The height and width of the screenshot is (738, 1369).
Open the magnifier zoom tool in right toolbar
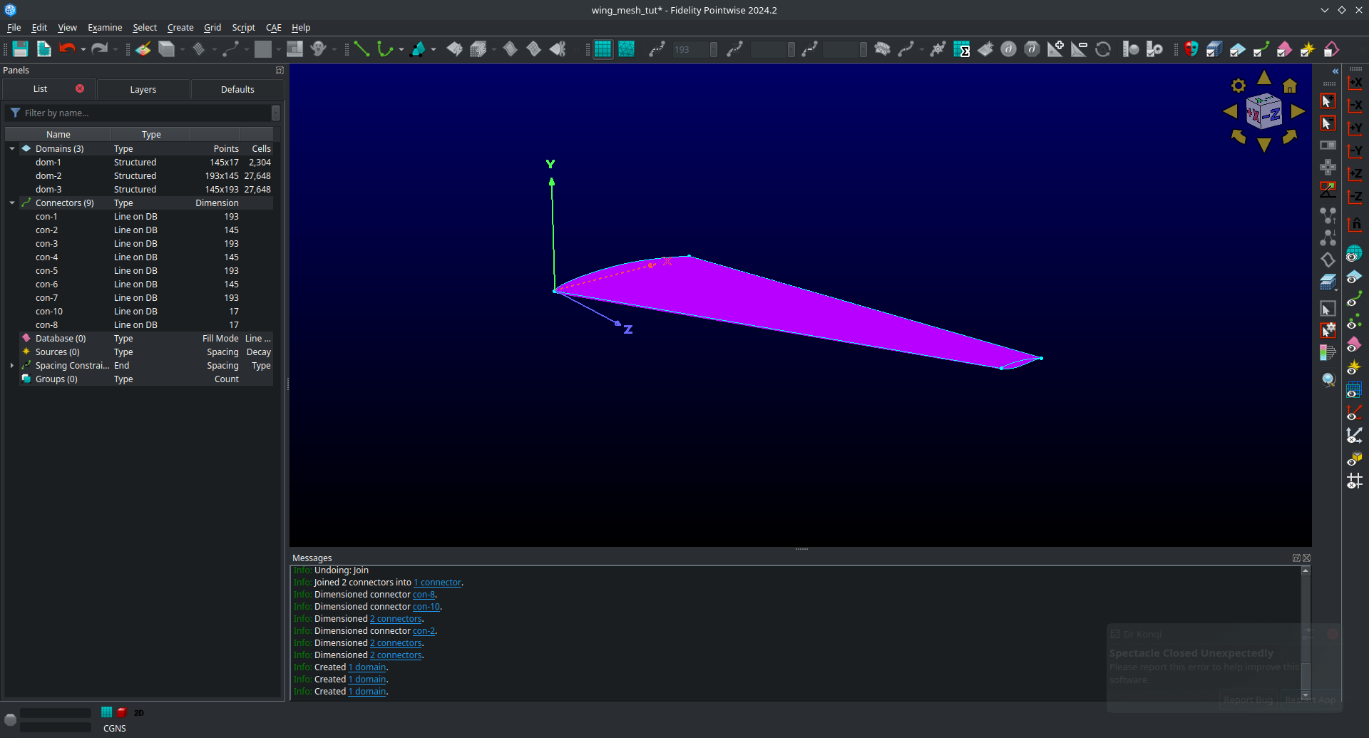1327,379
